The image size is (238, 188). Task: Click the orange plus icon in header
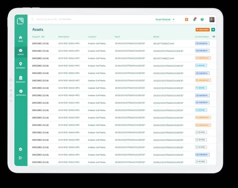186,19
